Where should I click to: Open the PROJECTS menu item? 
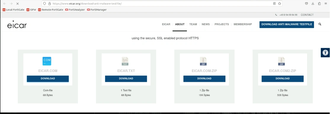click(222, 24)
